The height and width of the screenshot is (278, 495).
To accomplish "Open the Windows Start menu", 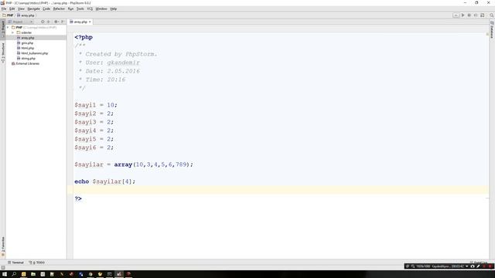I will [5, 274].
